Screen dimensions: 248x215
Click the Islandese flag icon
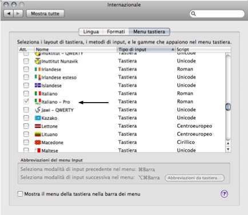(x=38, y=86)
